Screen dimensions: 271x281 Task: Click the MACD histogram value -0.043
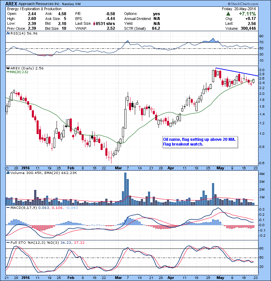point(71,208)
